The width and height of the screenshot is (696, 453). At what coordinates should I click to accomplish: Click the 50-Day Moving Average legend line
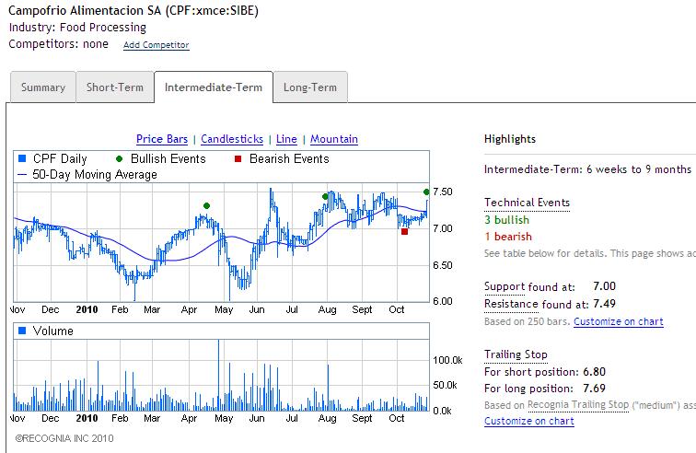(23, 174)
